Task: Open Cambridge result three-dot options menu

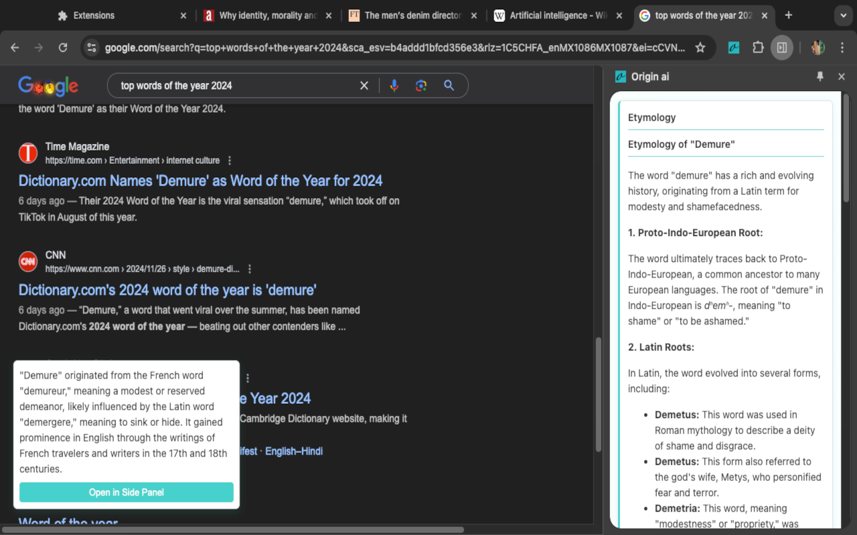Action: point(248,378)
